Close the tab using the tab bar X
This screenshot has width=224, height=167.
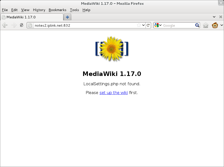220,17
